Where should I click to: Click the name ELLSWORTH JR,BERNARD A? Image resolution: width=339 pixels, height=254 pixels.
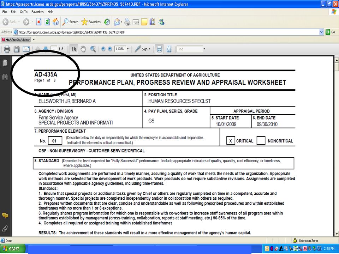pyautogui.click(x=67, y=101)
